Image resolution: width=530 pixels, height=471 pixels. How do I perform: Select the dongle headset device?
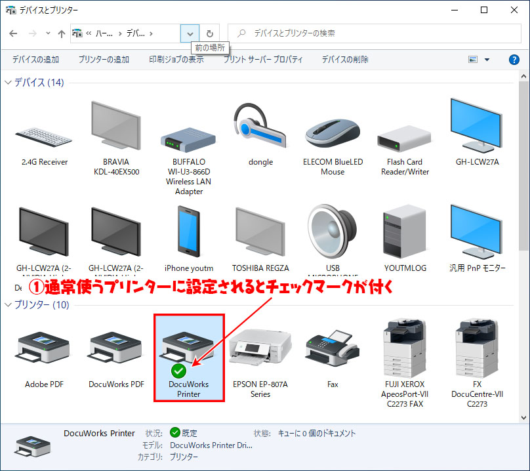260,135
